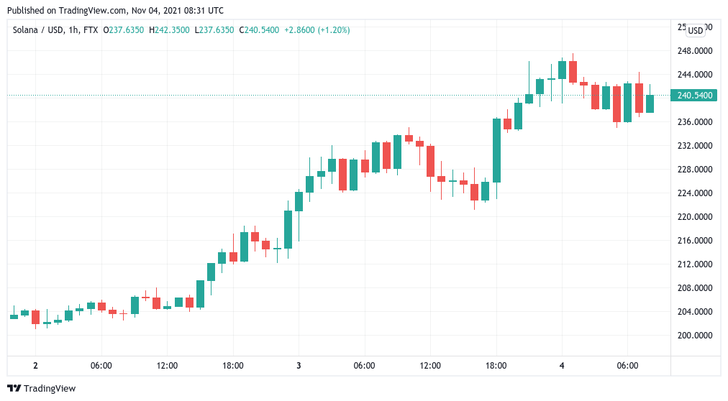Click the open value O237.6350 in legend
This screenshot has width=728, height=401.
(124, 30)
